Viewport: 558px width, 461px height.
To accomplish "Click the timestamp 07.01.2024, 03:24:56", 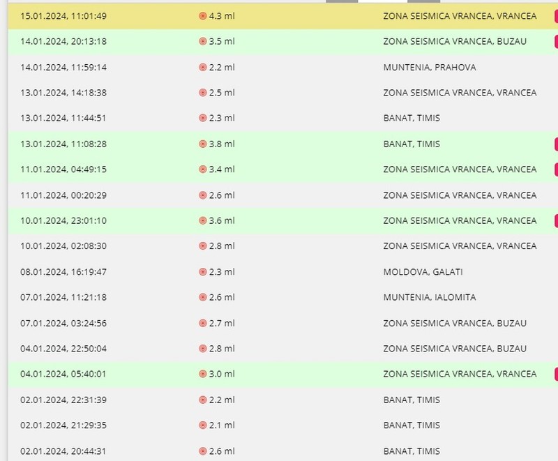I will 63,324.
